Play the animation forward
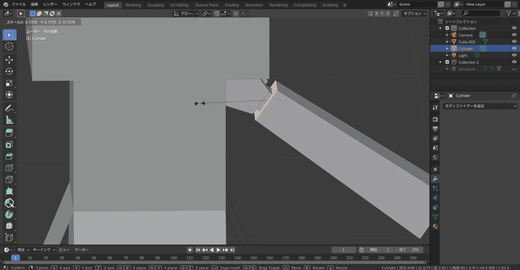This screenshot has height=270, width=520. point(218,250)
